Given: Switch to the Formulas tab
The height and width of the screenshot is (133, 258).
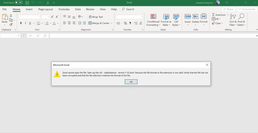Looking at the screenshot, I should 64,9.
